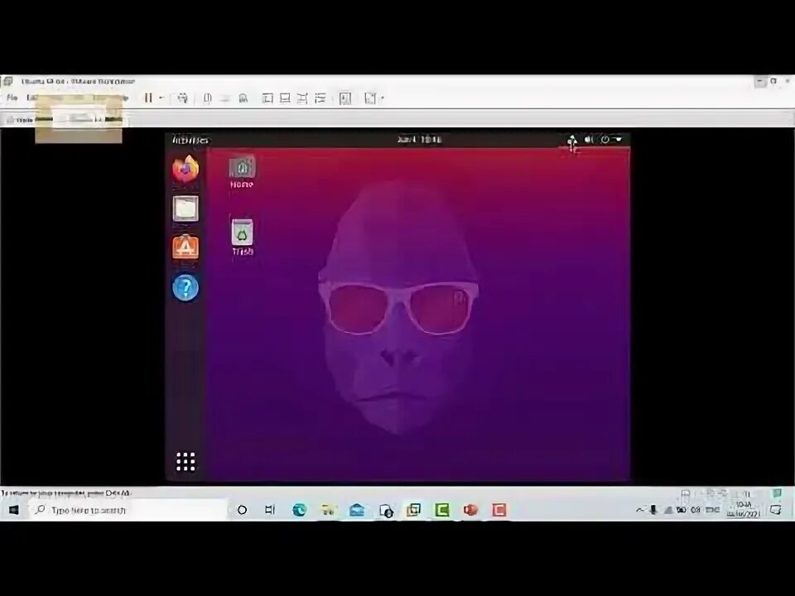Screen dimensions: 795x596
Task: Open Files from the Ubuntu dock
Action: coord(185,209)
